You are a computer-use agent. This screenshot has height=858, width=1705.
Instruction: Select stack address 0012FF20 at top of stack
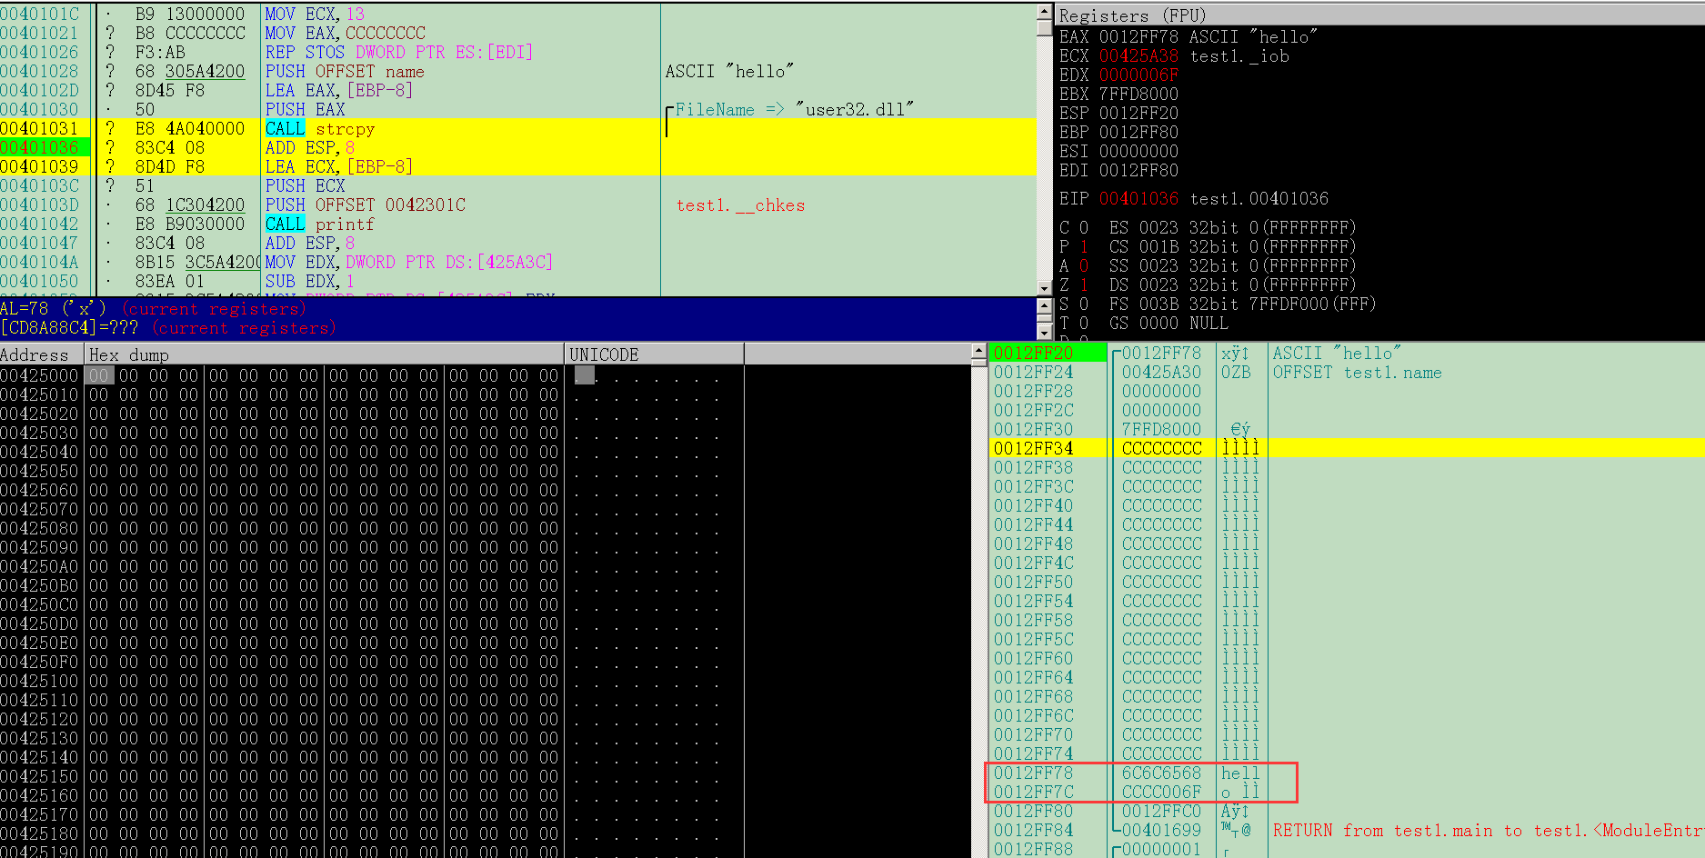click(1033, 354)
